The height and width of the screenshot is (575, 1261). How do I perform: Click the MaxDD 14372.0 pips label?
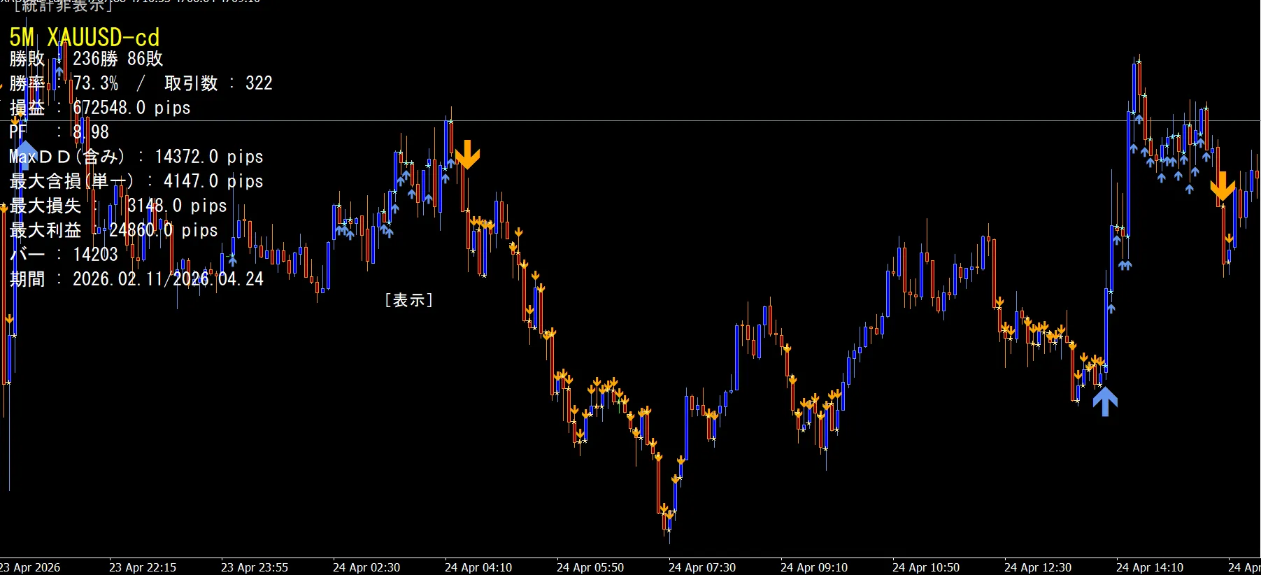136,157
